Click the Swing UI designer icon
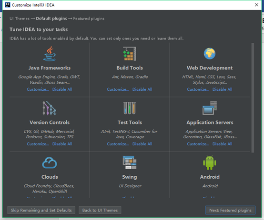 point(130,163)
